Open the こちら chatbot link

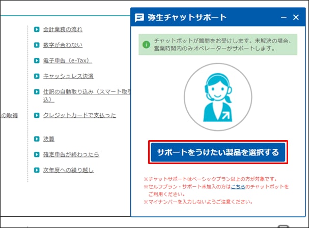click(x=238, y=187)
